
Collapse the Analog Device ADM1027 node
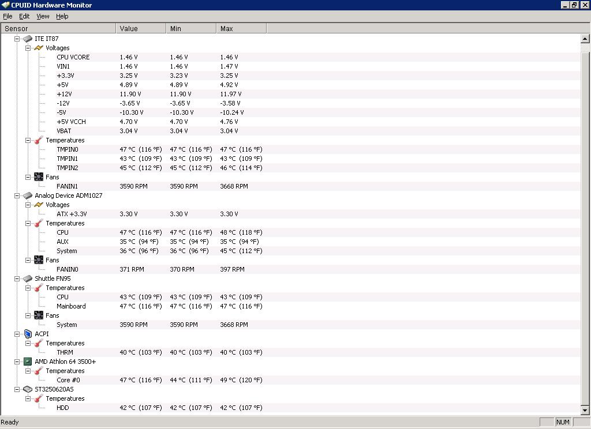click(17, 195)
